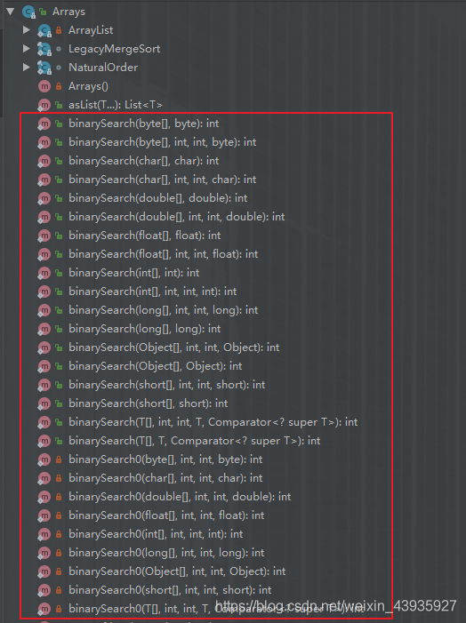The width and height of the screenshot is (466, 623).
Task: Click the ArrayList class icon
Action: click(44, 30)
